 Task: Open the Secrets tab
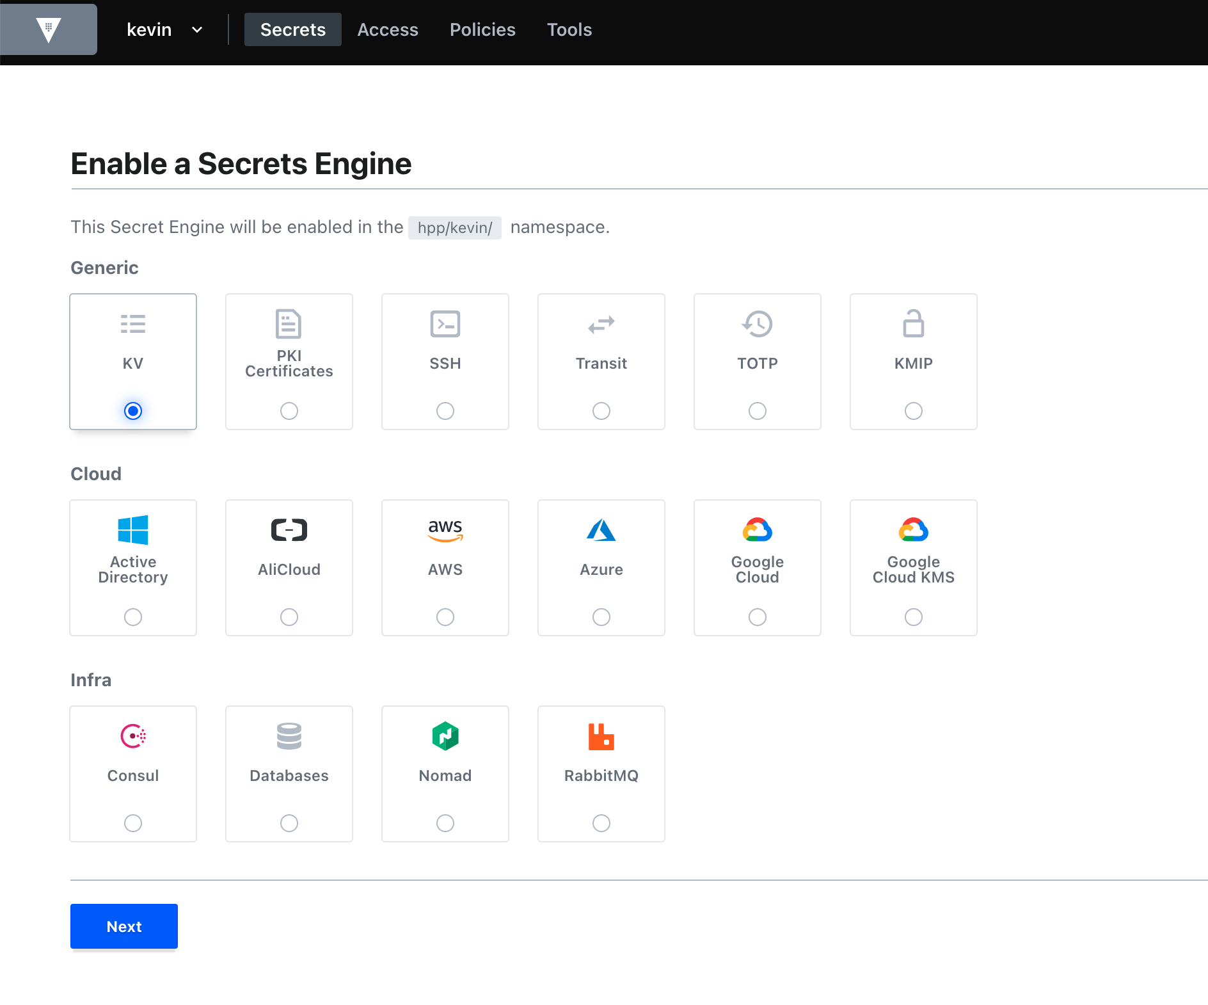293,29
